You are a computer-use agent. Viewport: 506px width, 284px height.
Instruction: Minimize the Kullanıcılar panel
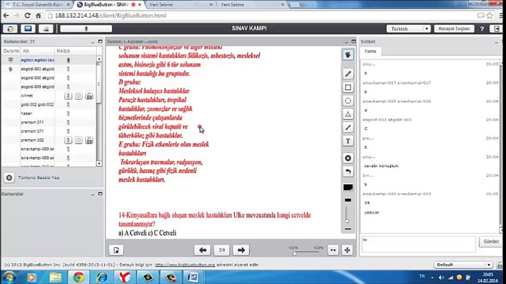(92, 41)
